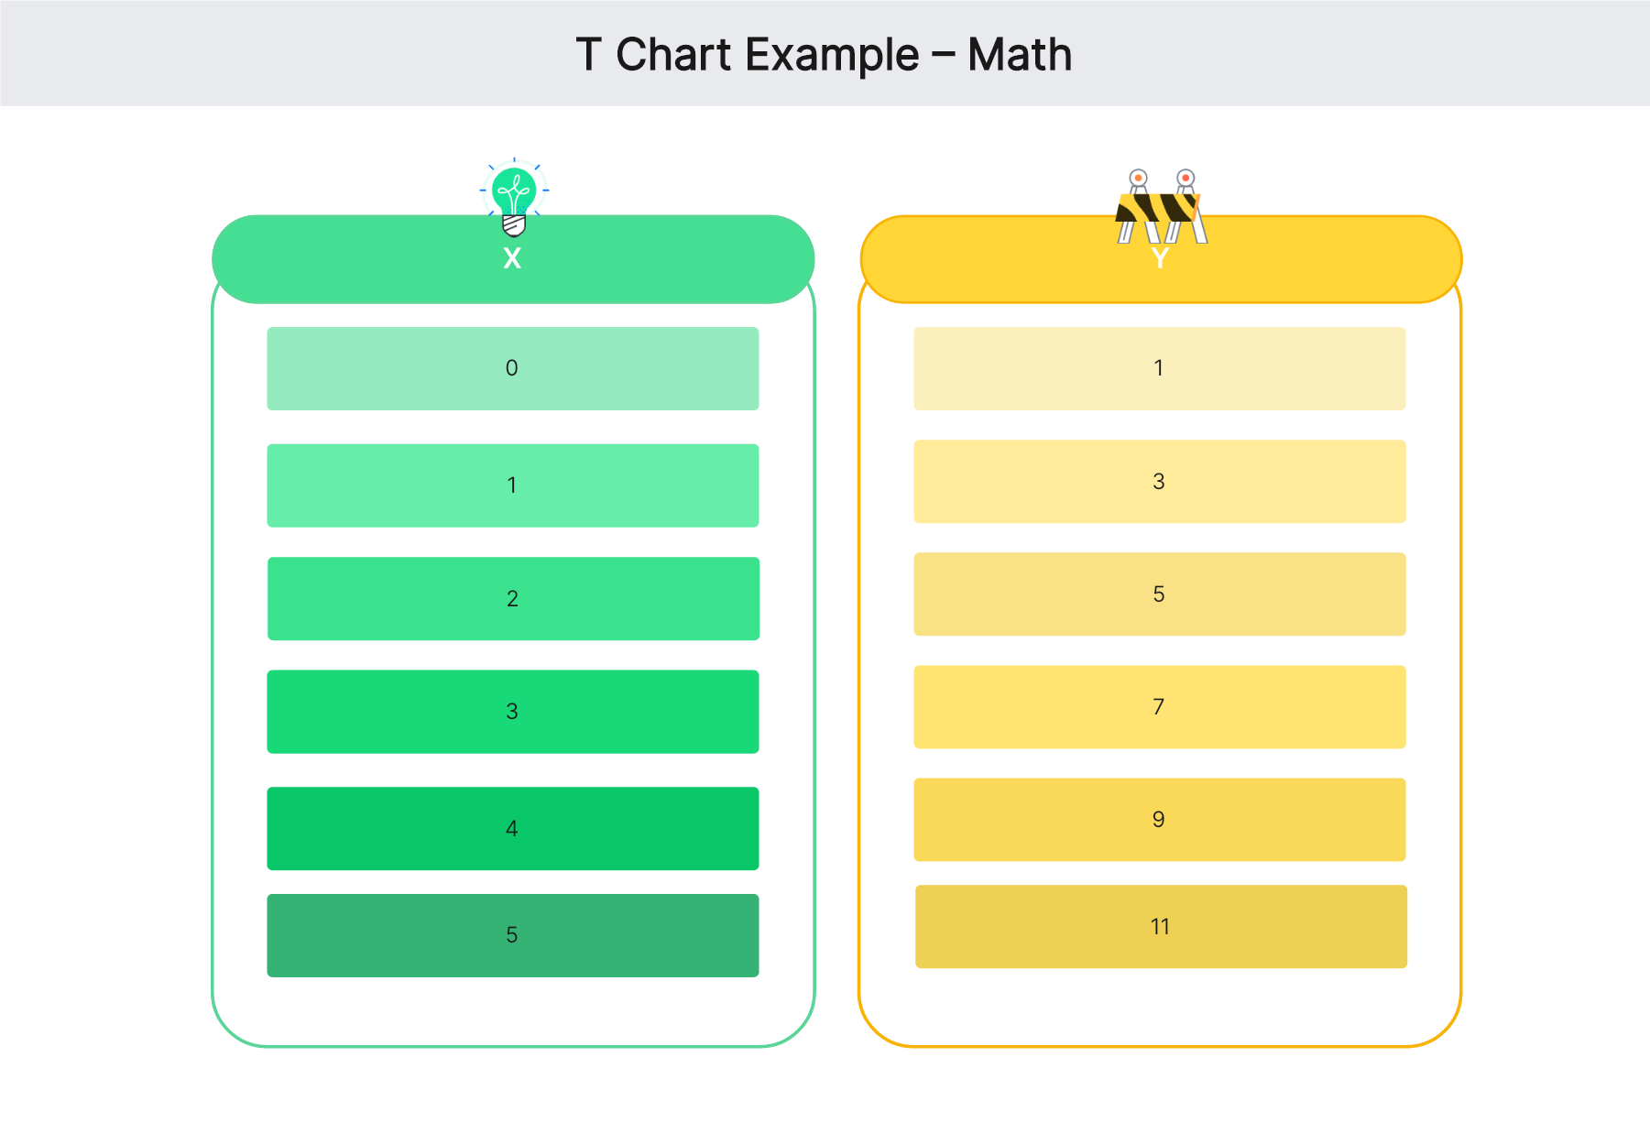1650x1144 pixels.
Task: Click the road barrier icon
Action: [1160, 207]
